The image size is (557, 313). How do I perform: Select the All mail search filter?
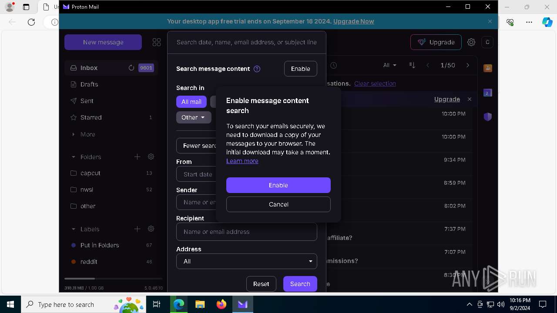pyautogui.click(x=191, y=102)
